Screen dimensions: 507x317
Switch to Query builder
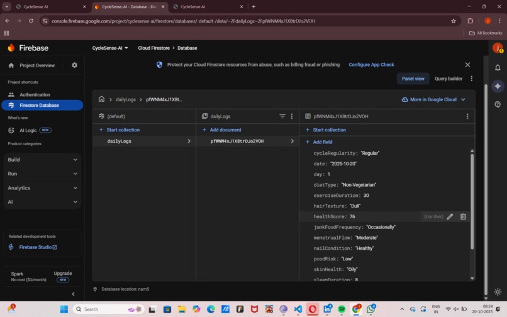coord(448,79)
